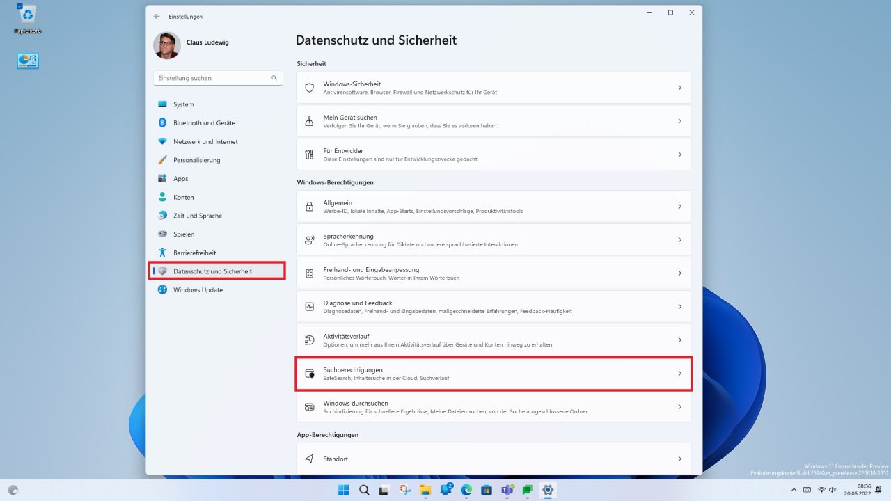Expand the Für Entwickler row chevron
This screenshot has width=891, height=501.
coord(679,154)
